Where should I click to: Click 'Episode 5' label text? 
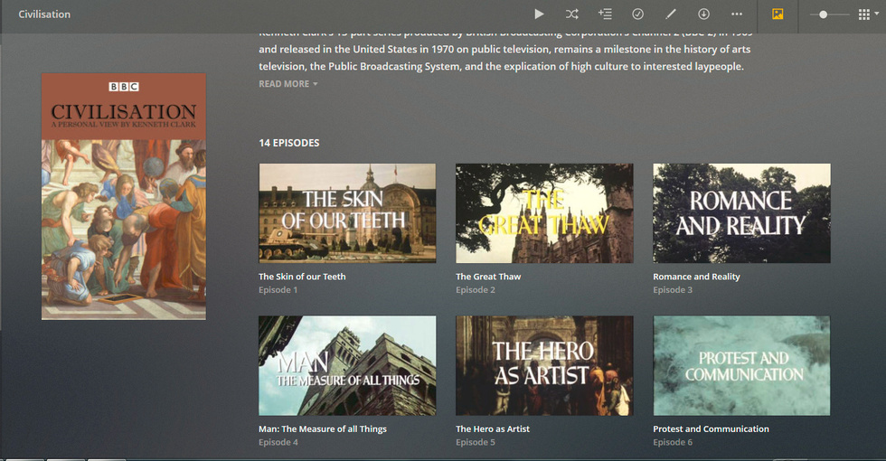pos(476,442)
